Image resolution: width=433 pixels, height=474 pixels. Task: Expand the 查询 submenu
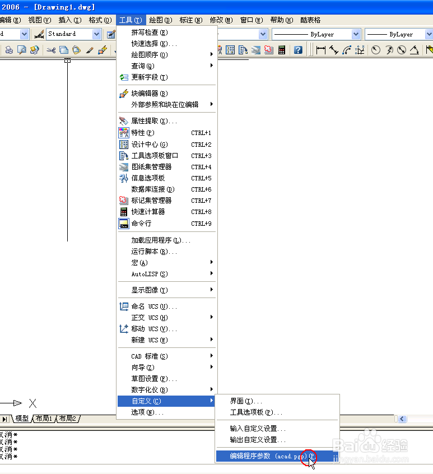click(x=167, y=66)
